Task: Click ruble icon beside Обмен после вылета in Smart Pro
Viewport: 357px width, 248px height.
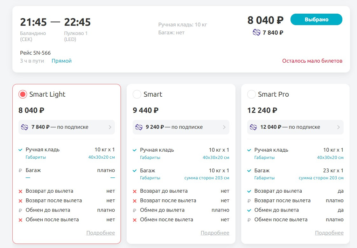Action: [x=249, y=220]
